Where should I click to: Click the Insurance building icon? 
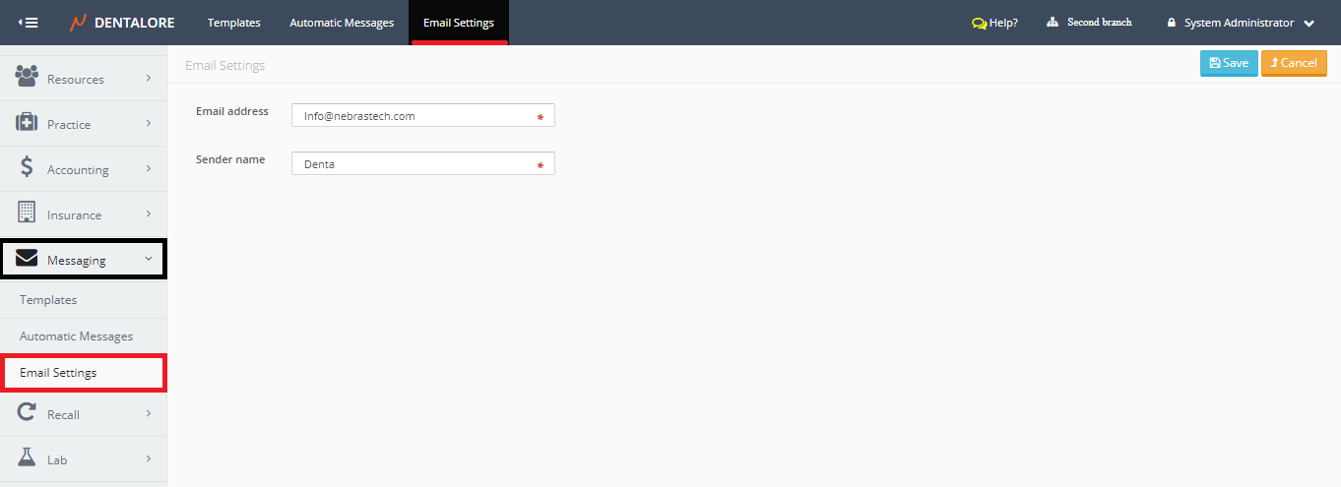point(28,213)
